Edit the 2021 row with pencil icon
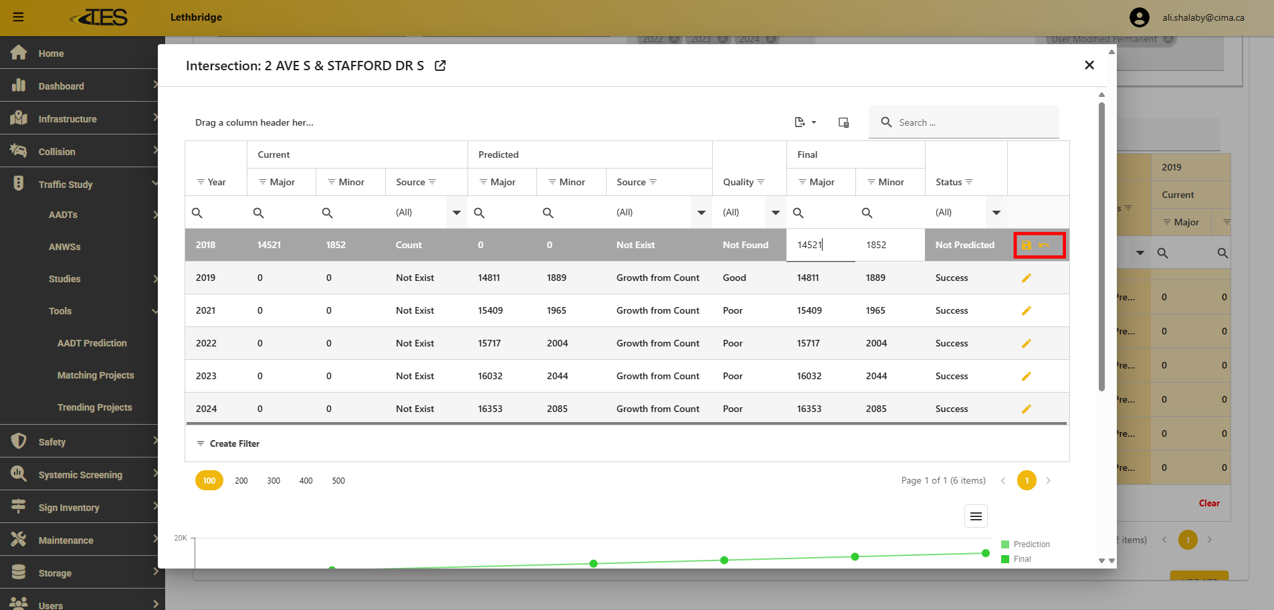The width and height of the screenshot is (1274, 610). click(x=1027, y=311)
